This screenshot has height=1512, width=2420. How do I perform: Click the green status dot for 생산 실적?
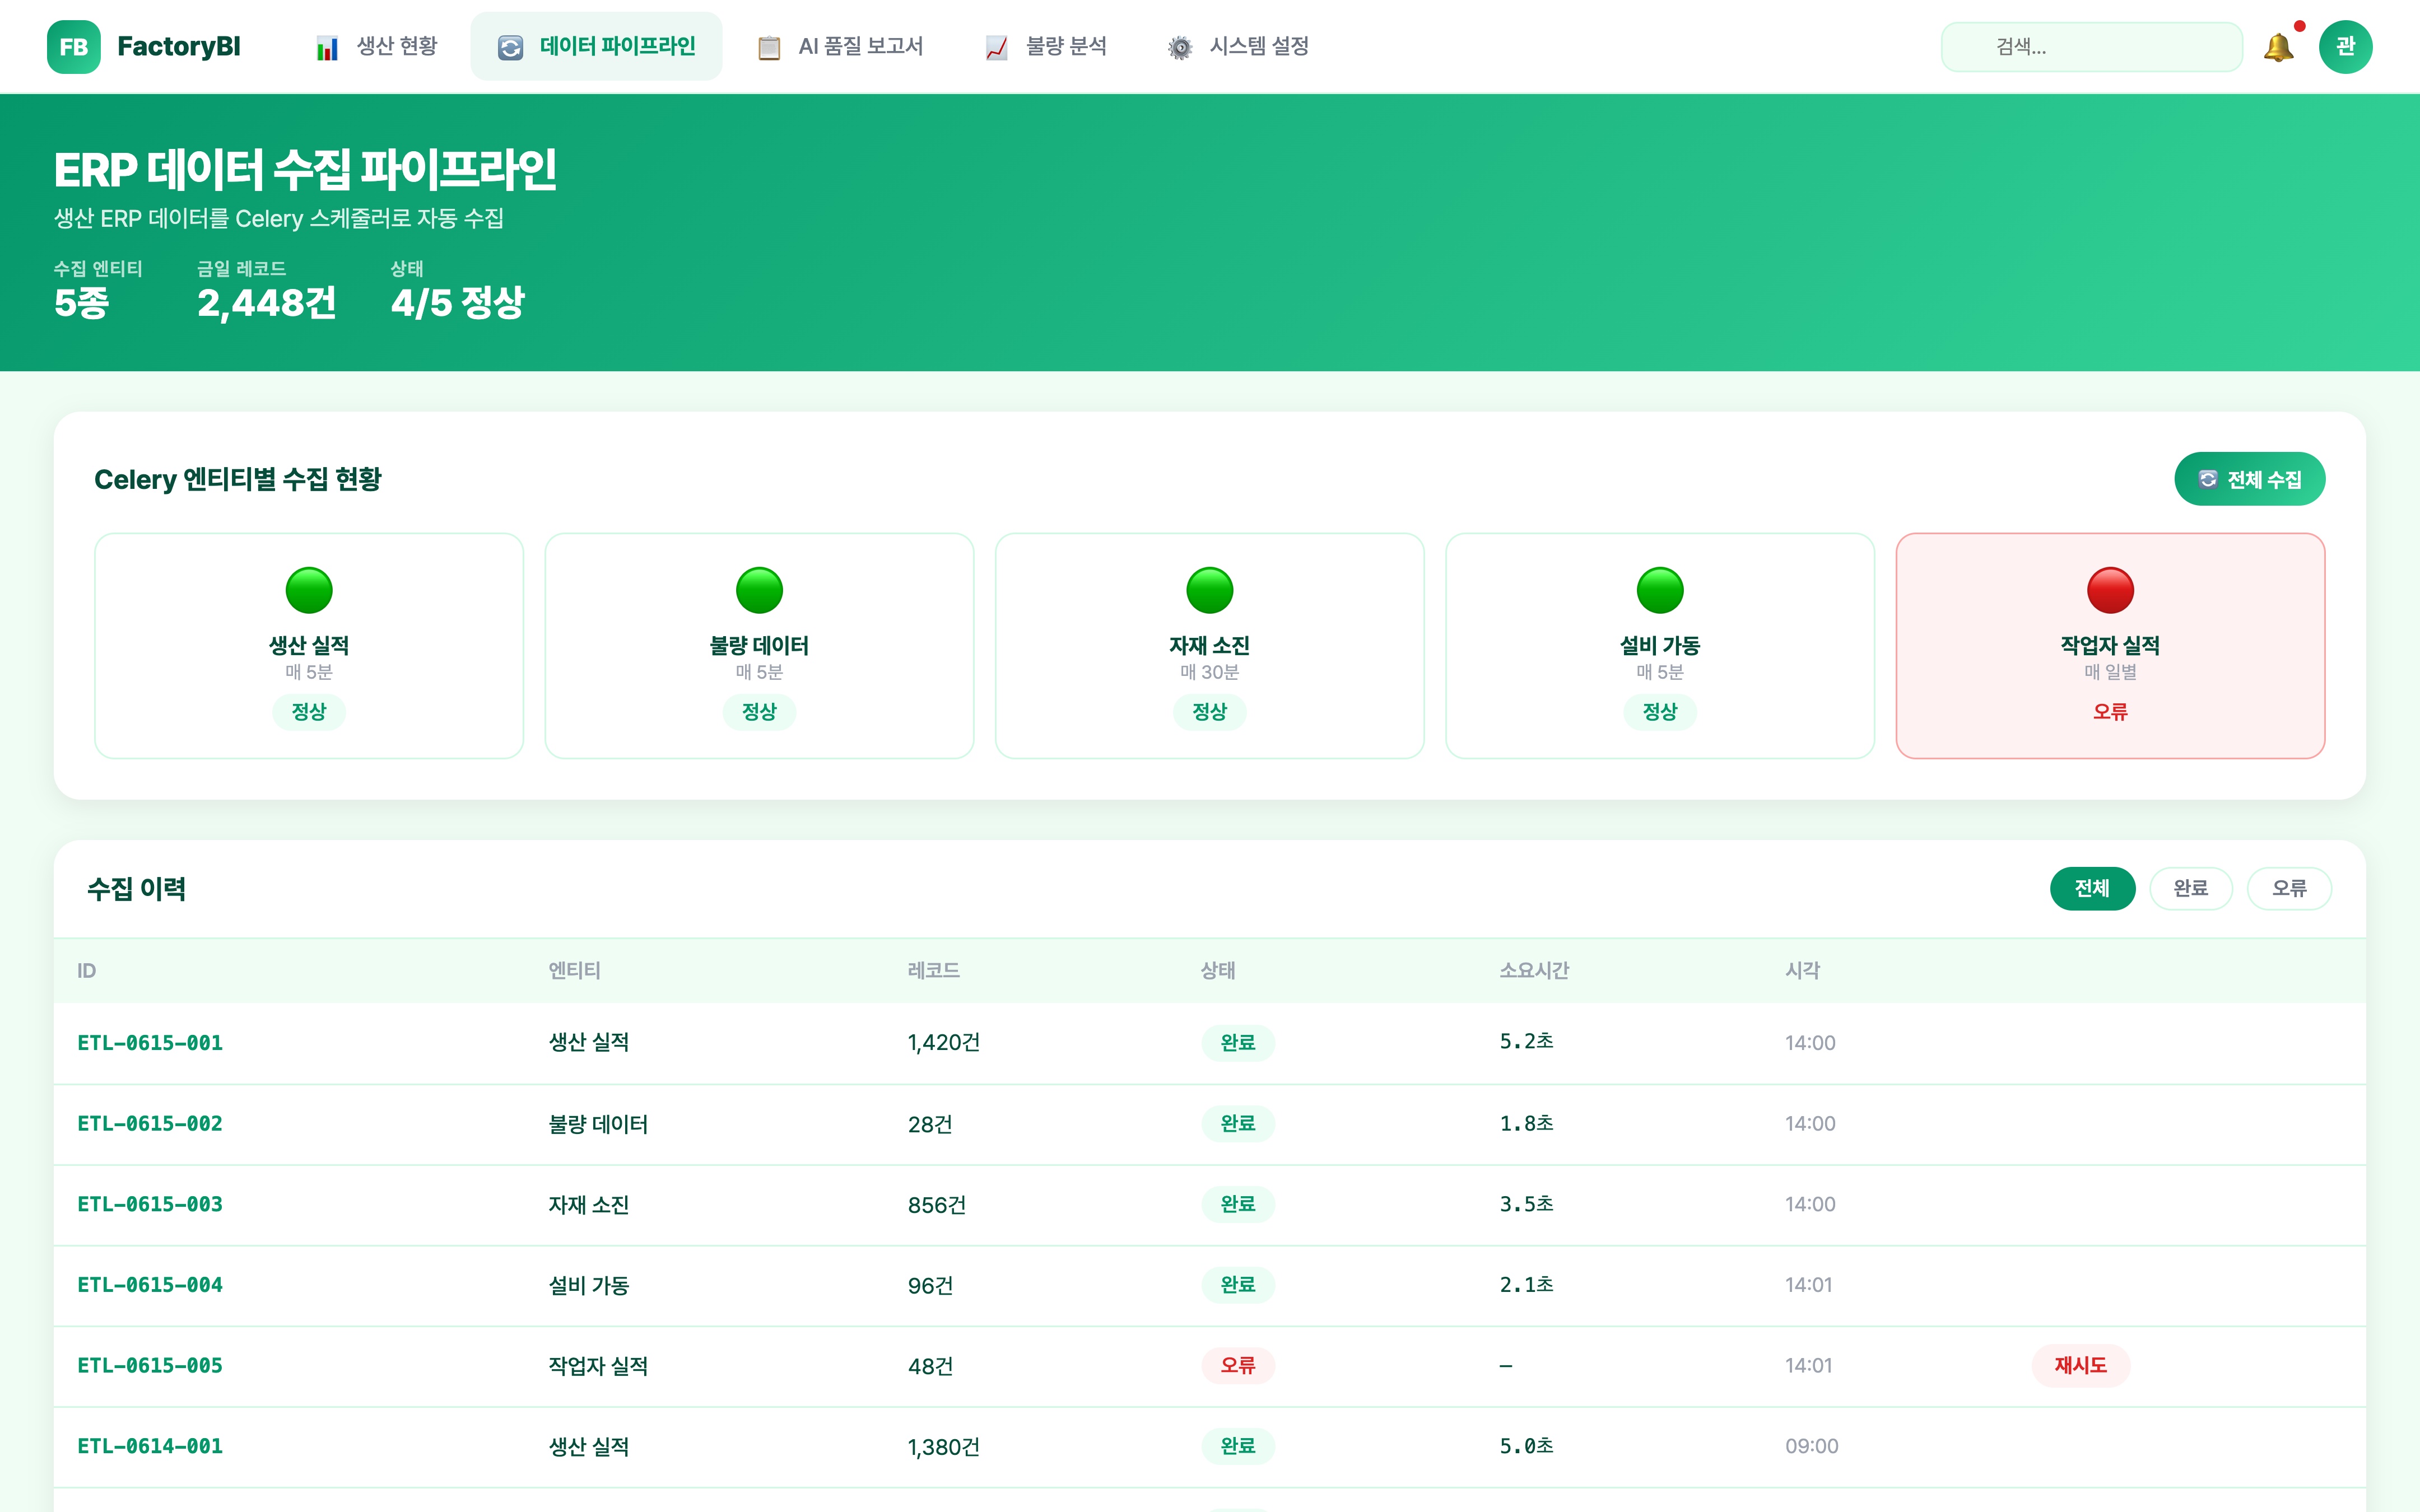309,590
